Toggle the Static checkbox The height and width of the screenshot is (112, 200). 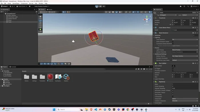(x=191, y=13)
